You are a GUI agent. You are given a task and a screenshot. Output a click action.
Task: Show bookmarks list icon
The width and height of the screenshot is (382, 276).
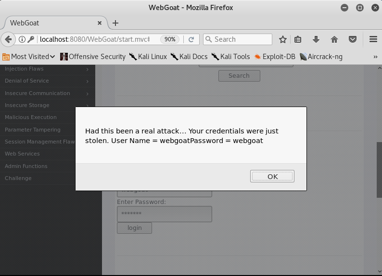[298, 39]
